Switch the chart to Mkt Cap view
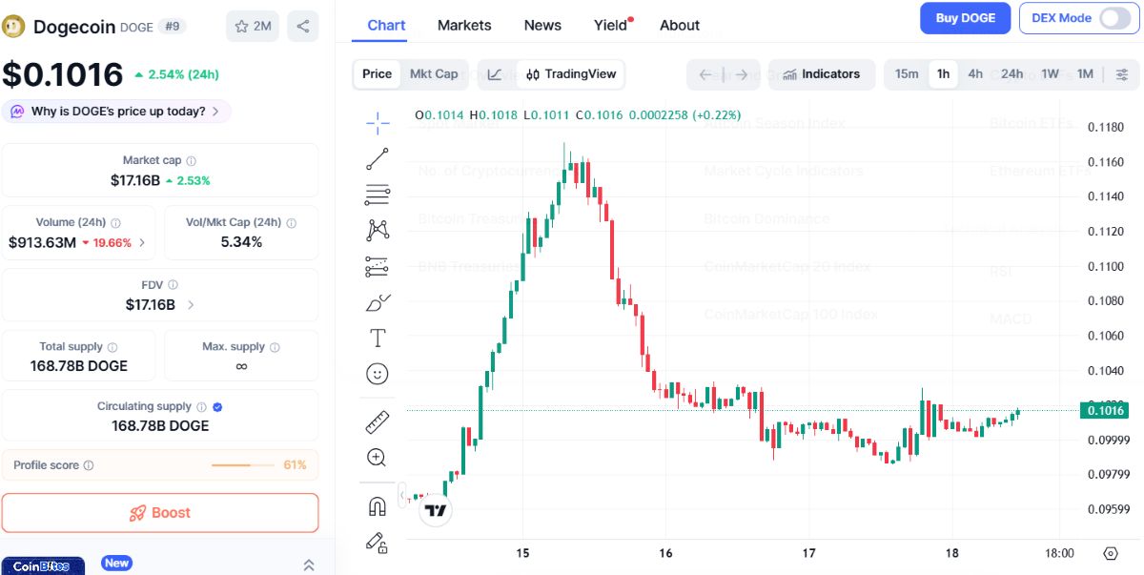The image size is (1144, 575). tap(434, 74)
